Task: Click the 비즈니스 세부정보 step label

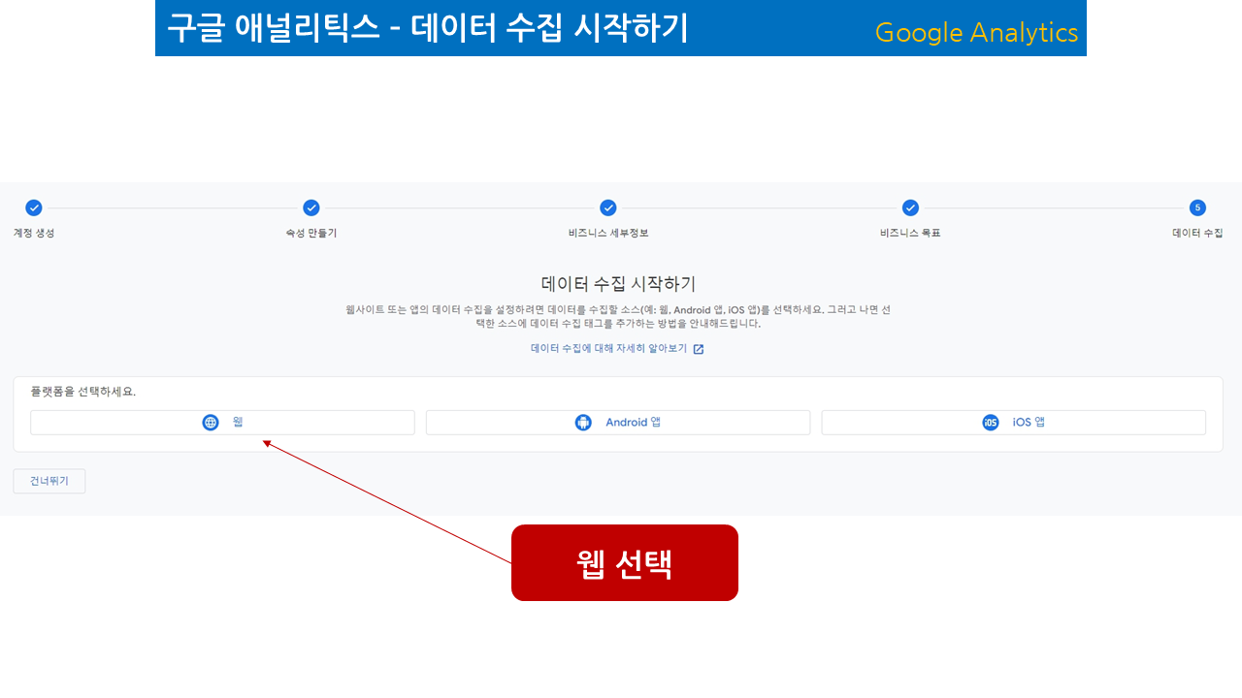Action: (x=608, y=234)
